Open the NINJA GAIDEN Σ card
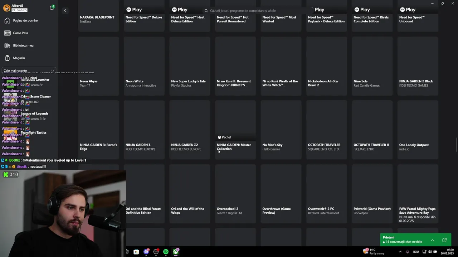The image size is (458, 257). tap(144, 130)
